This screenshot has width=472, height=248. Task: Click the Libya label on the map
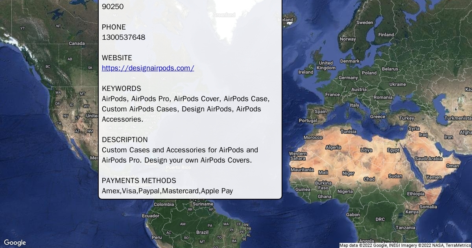[x=366, y=150]
